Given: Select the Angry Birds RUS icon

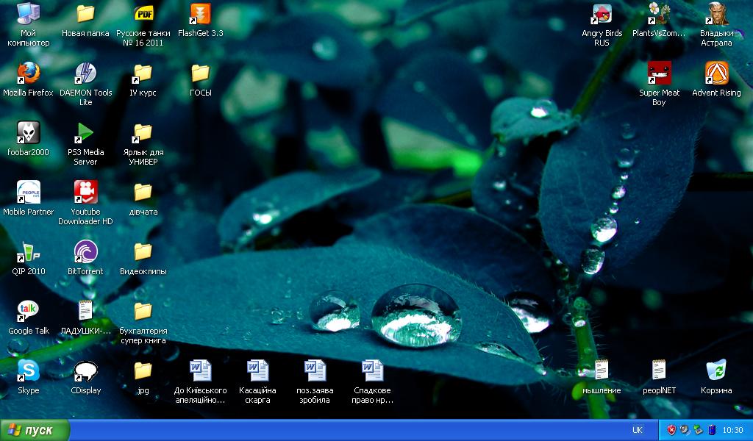Looking at the screenshot, I should coord(602,14).
